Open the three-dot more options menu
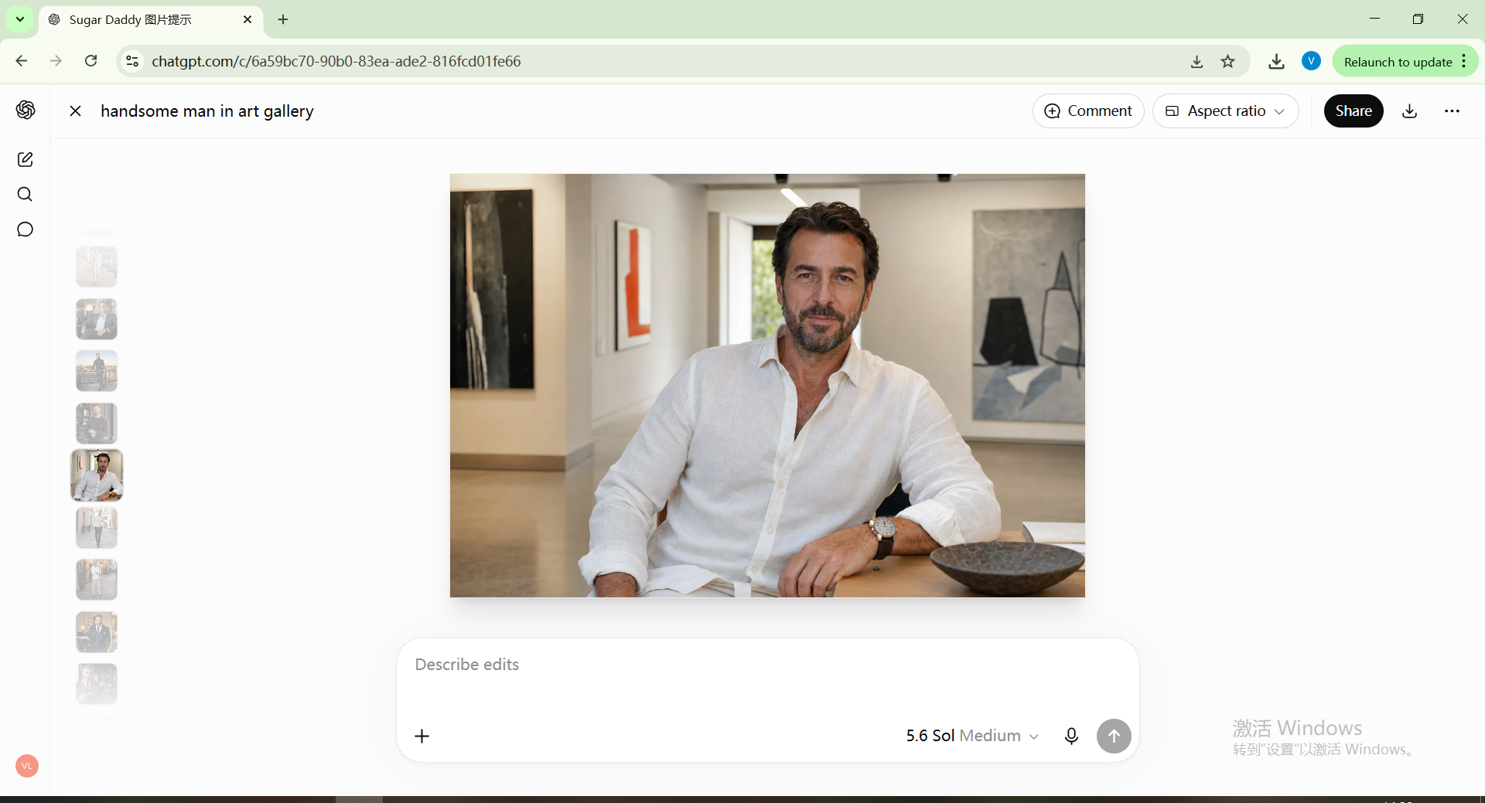The height and width of the screenshot is (803, 1485). (1452, 111)
